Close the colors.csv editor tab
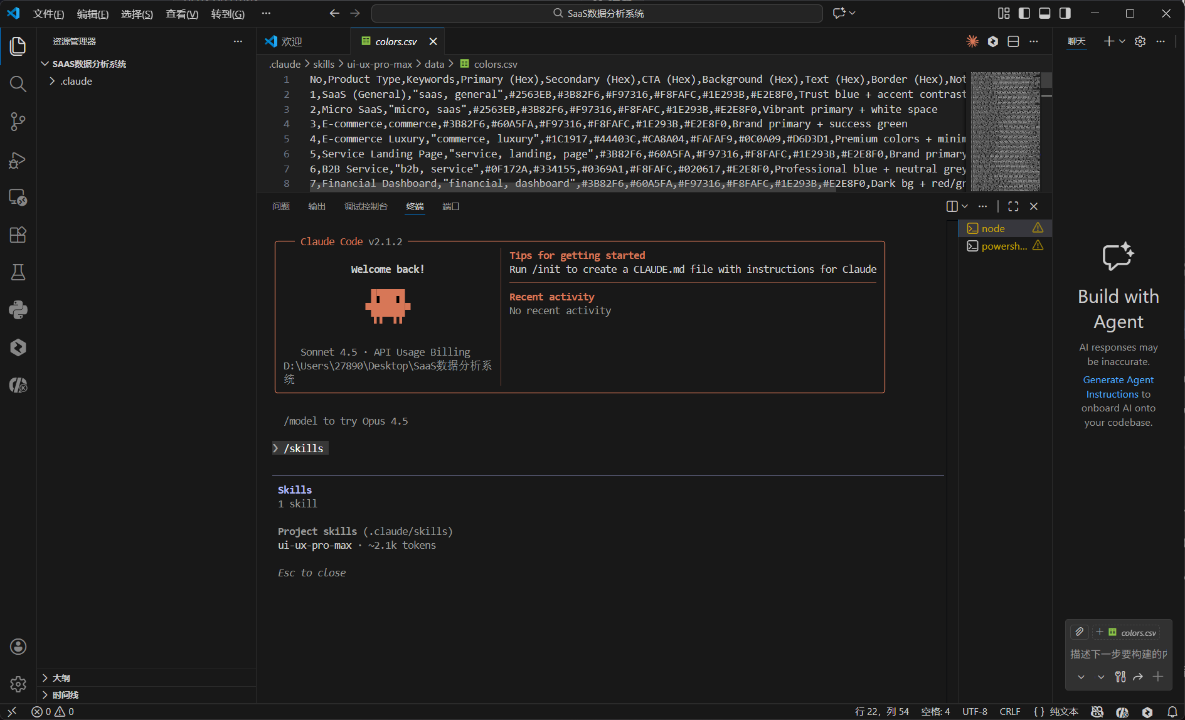 coord(433,41)
